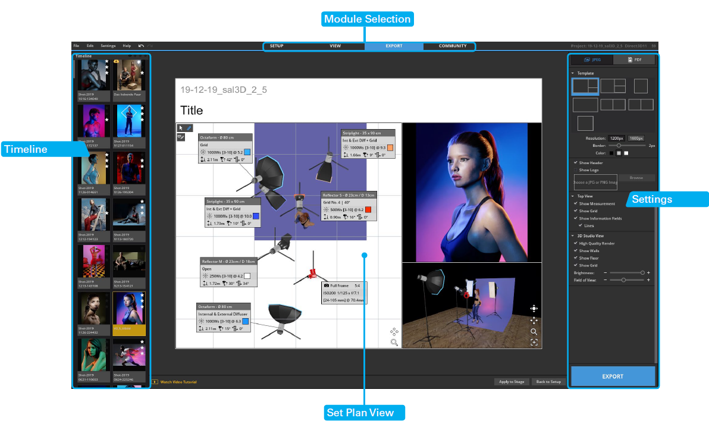Select the pointer tool in set plan

pyautogui.click(x=181, y=128)
